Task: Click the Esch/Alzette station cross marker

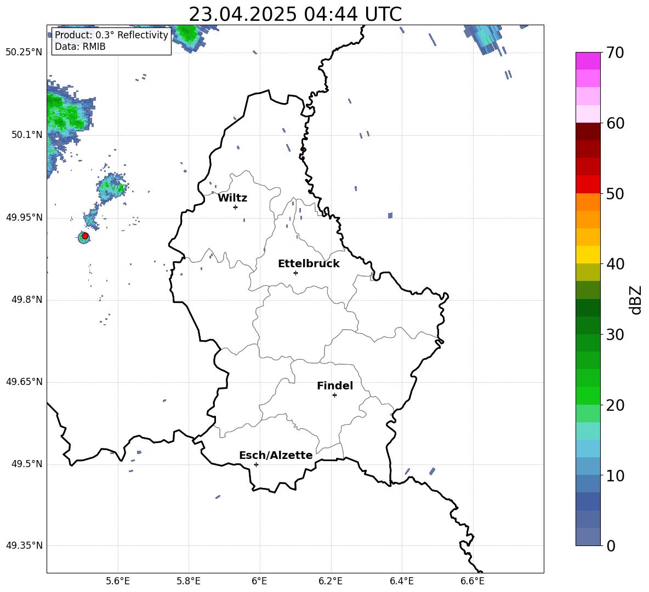Action: coord(256,464)
